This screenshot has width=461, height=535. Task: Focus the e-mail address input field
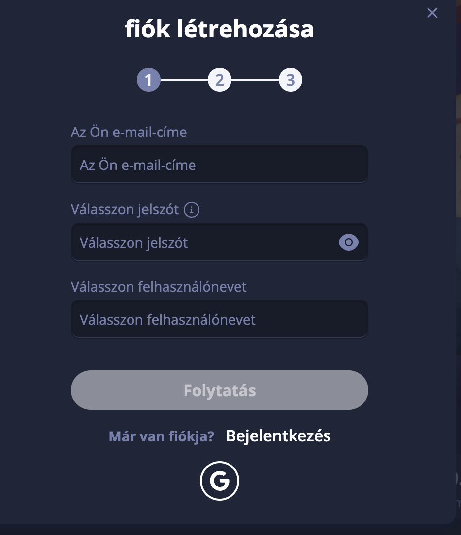tap(219, 165)
